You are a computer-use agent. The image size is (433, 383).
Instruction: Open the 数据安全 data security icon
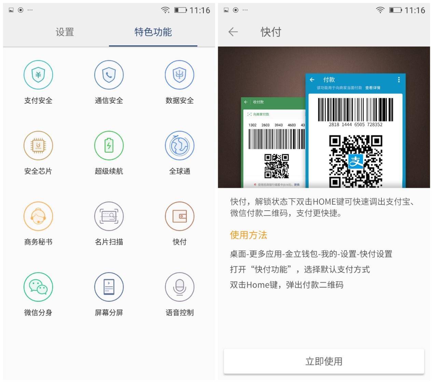click(x=180, y=75)
